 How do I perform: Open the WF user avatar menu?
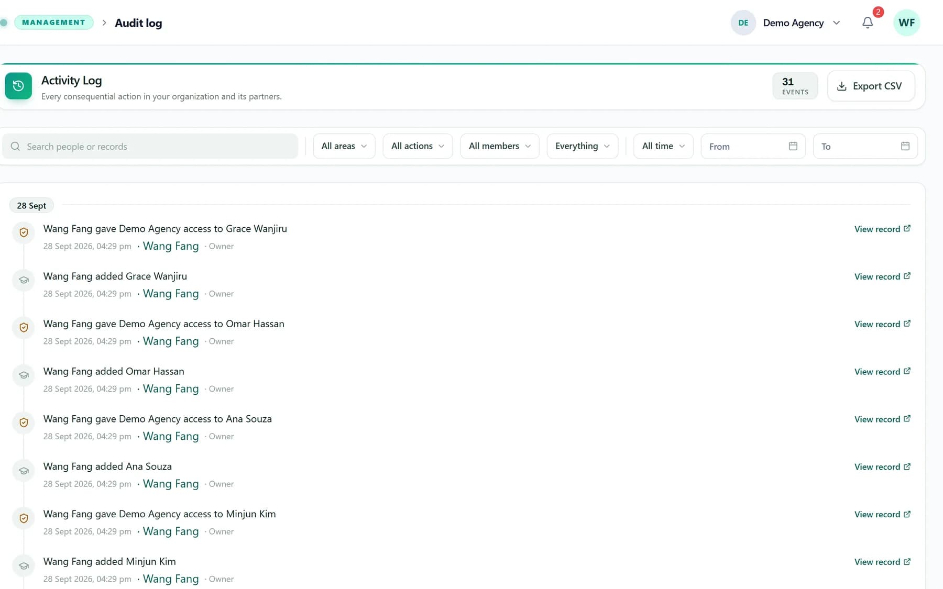[x=906, y=23]
